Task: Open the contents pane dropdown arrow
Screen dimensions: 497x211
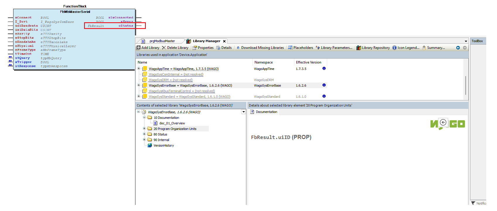Action: click(243, 112)
